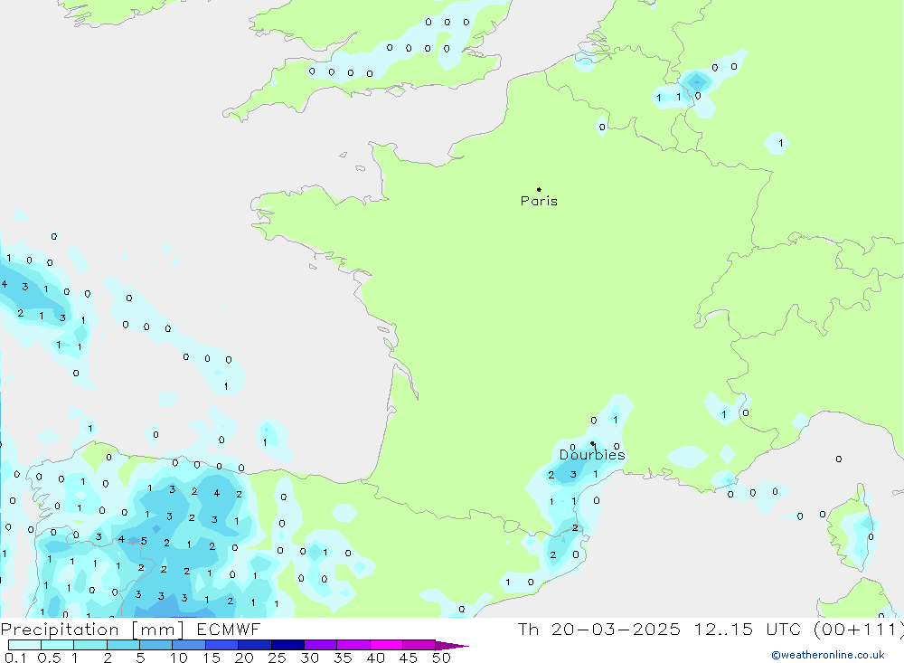Click the 0.1 legend scale label
The width and height of the screenshot is (904, 663).
15,658
